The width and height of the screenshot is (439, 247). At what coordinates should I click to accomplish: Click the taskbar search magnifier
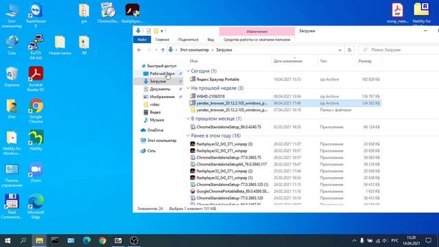[x=23, y=240]
